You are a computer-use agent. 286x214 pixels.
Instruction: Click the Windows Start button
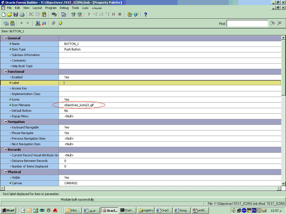[8, 210]
